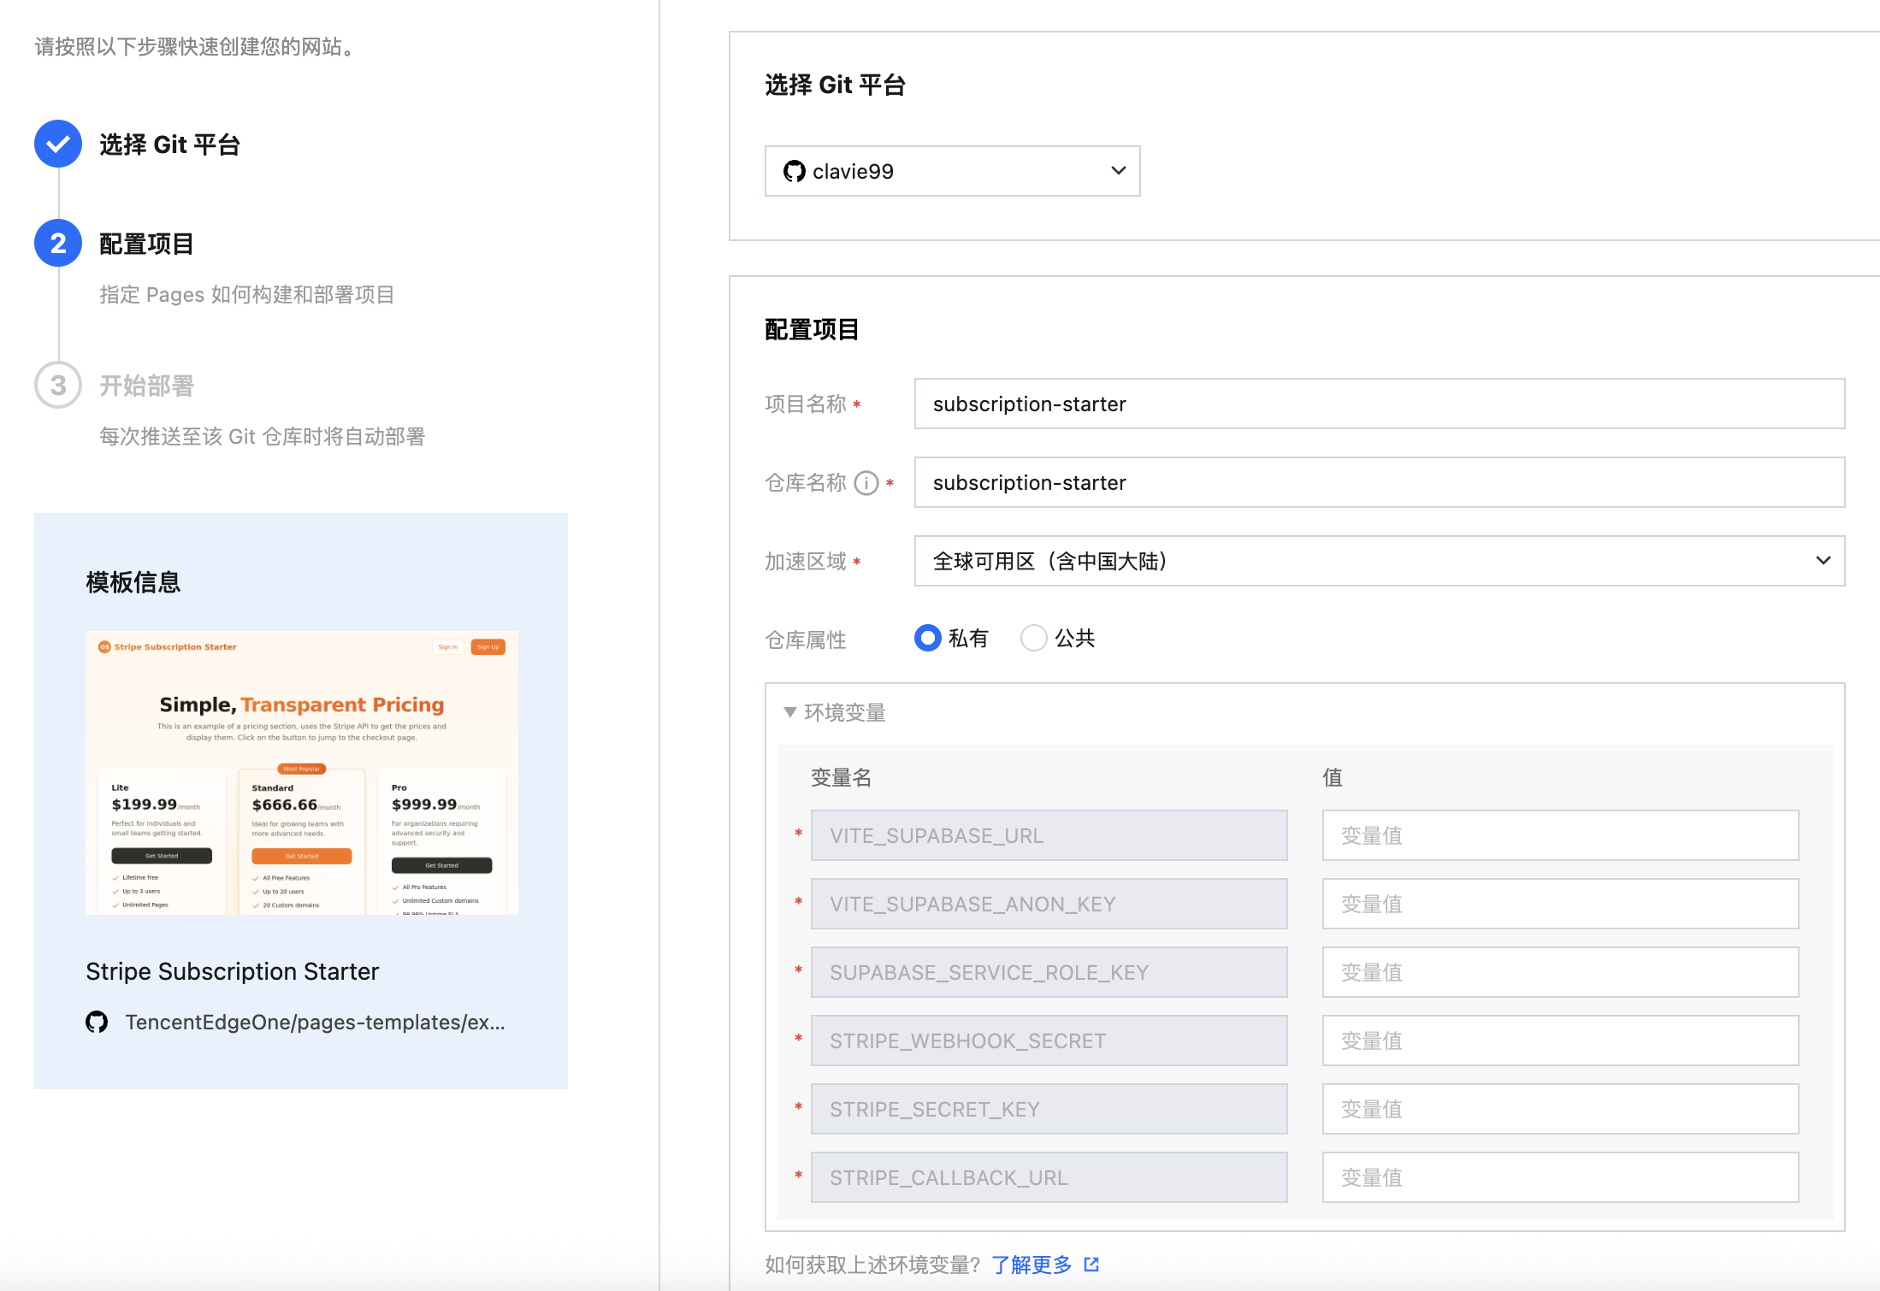Open the clavie99 Git account dropdown
The height and width of the screenshot is (1291, 1880).
952,171
